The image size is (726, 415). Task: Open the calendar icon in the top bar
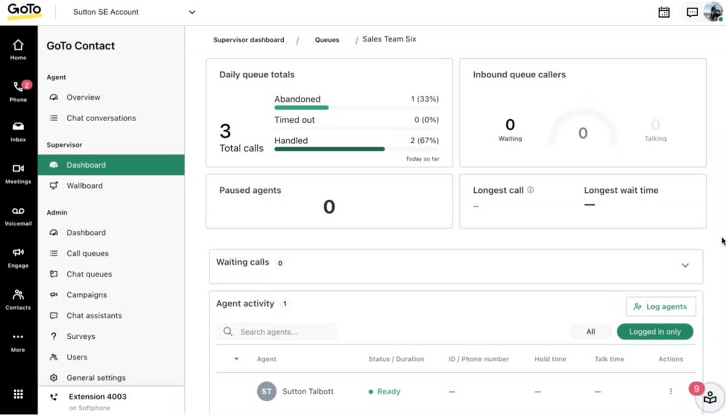click(x=664, y=11)
